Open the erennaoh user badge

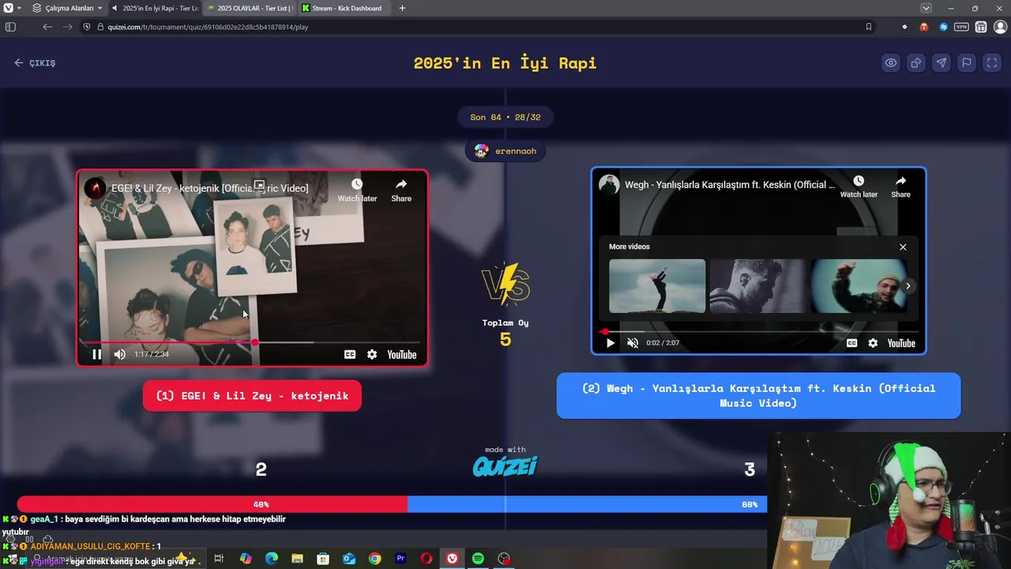click(x=505, y=151)
